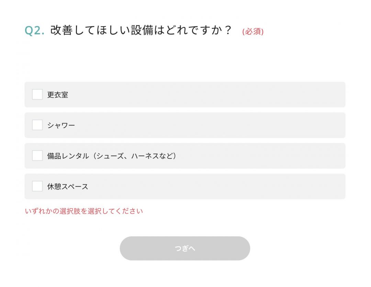
Task: Click the 休憩スペース label text
Action: coord(68,187)
